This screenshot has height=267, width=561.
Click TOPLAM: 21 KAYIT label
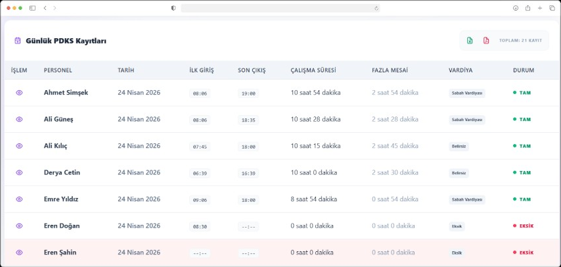pyautogui.click(x=520, y=41)
